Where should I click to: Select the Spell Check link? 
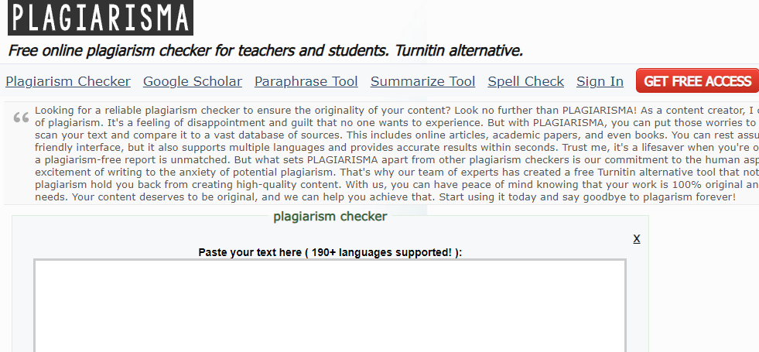526,81
